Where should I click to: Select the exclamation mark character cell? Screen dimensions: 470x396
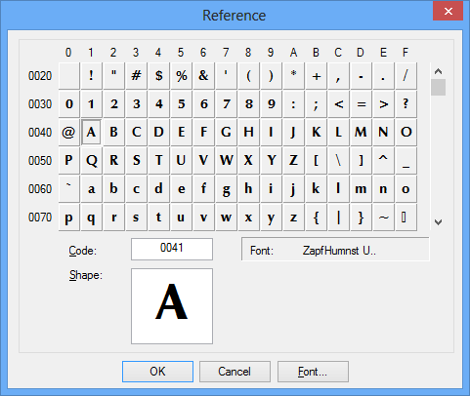(91, 76)
